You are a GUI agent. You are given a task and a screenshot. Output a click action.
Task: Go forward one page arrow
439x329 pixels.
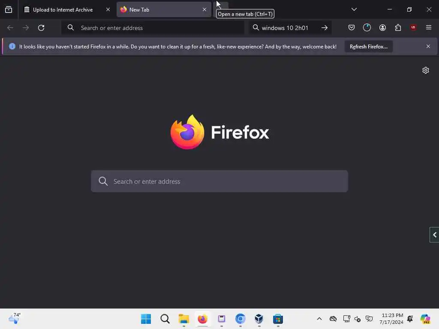coord(25,28)
